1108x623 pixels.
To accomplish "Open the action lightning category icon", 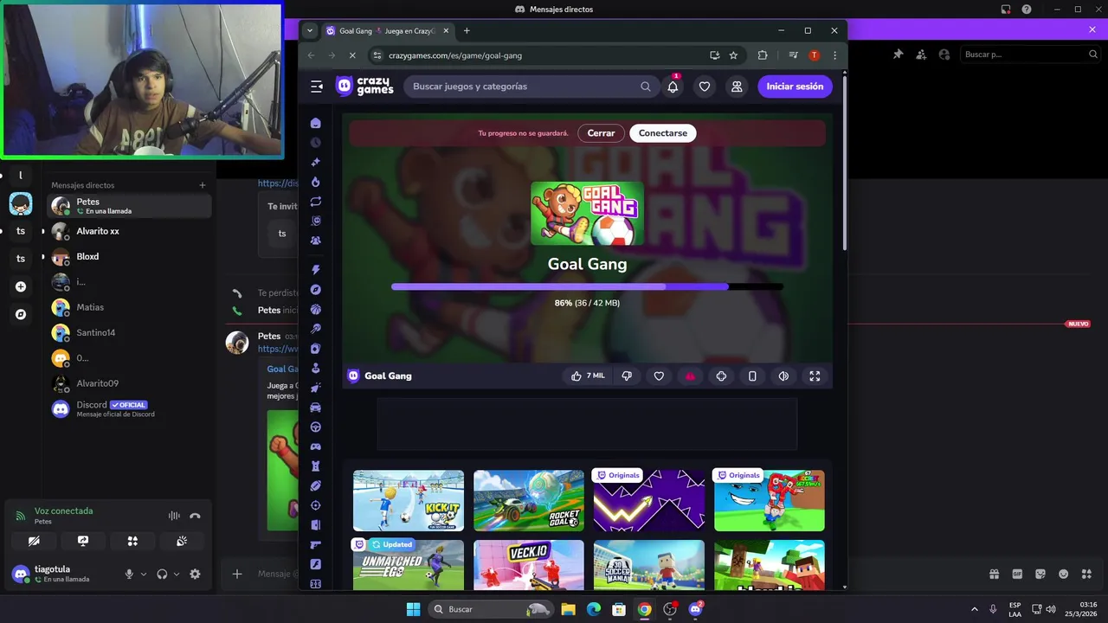I will [316, 270].
